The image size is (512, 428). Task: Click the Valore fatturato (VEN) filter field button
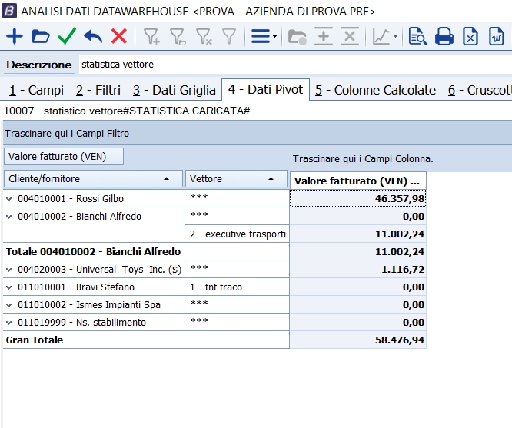click(64, 157)
